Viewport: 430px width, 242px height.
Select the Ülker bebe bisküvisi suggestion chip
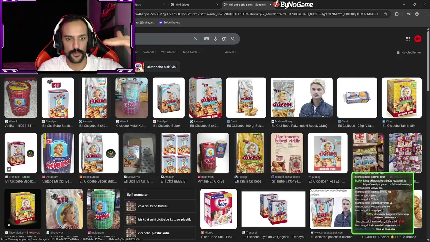click(157, 67)
